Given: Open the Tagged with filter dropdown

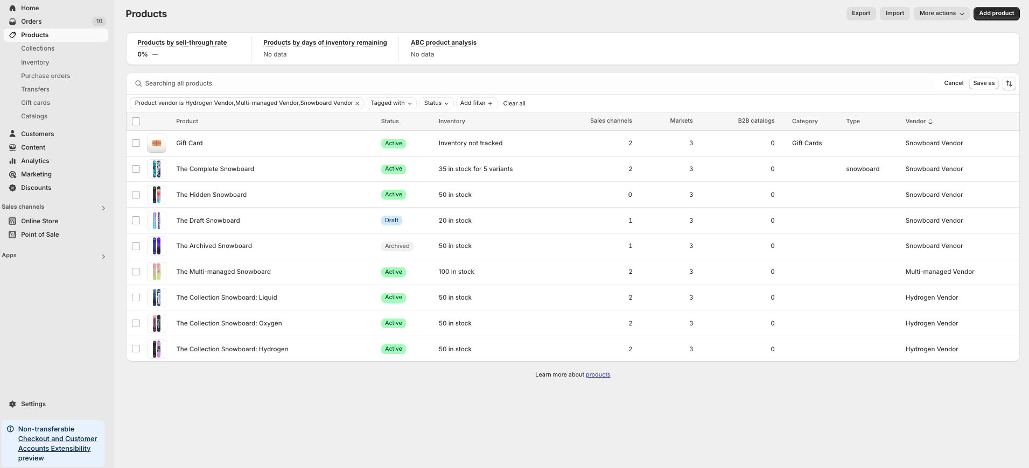Looking at the screenshot, I should pos(391,103).
